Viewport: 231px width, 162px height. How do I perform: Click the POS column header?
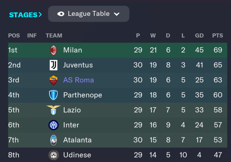pyautogui.click(x=14, y=36)
